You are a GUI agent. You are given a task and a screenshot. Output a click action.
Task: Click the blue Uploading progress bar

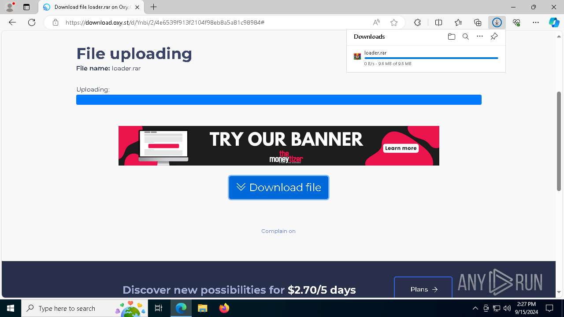[x=279, y=100]
